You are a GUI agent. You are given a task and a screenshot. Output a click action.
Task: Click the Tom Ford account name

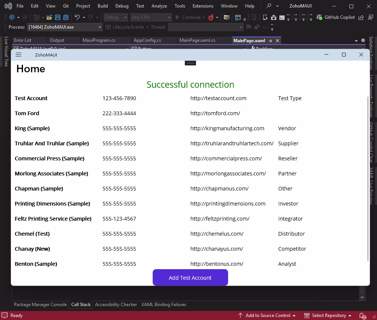(x=27, y=113)
